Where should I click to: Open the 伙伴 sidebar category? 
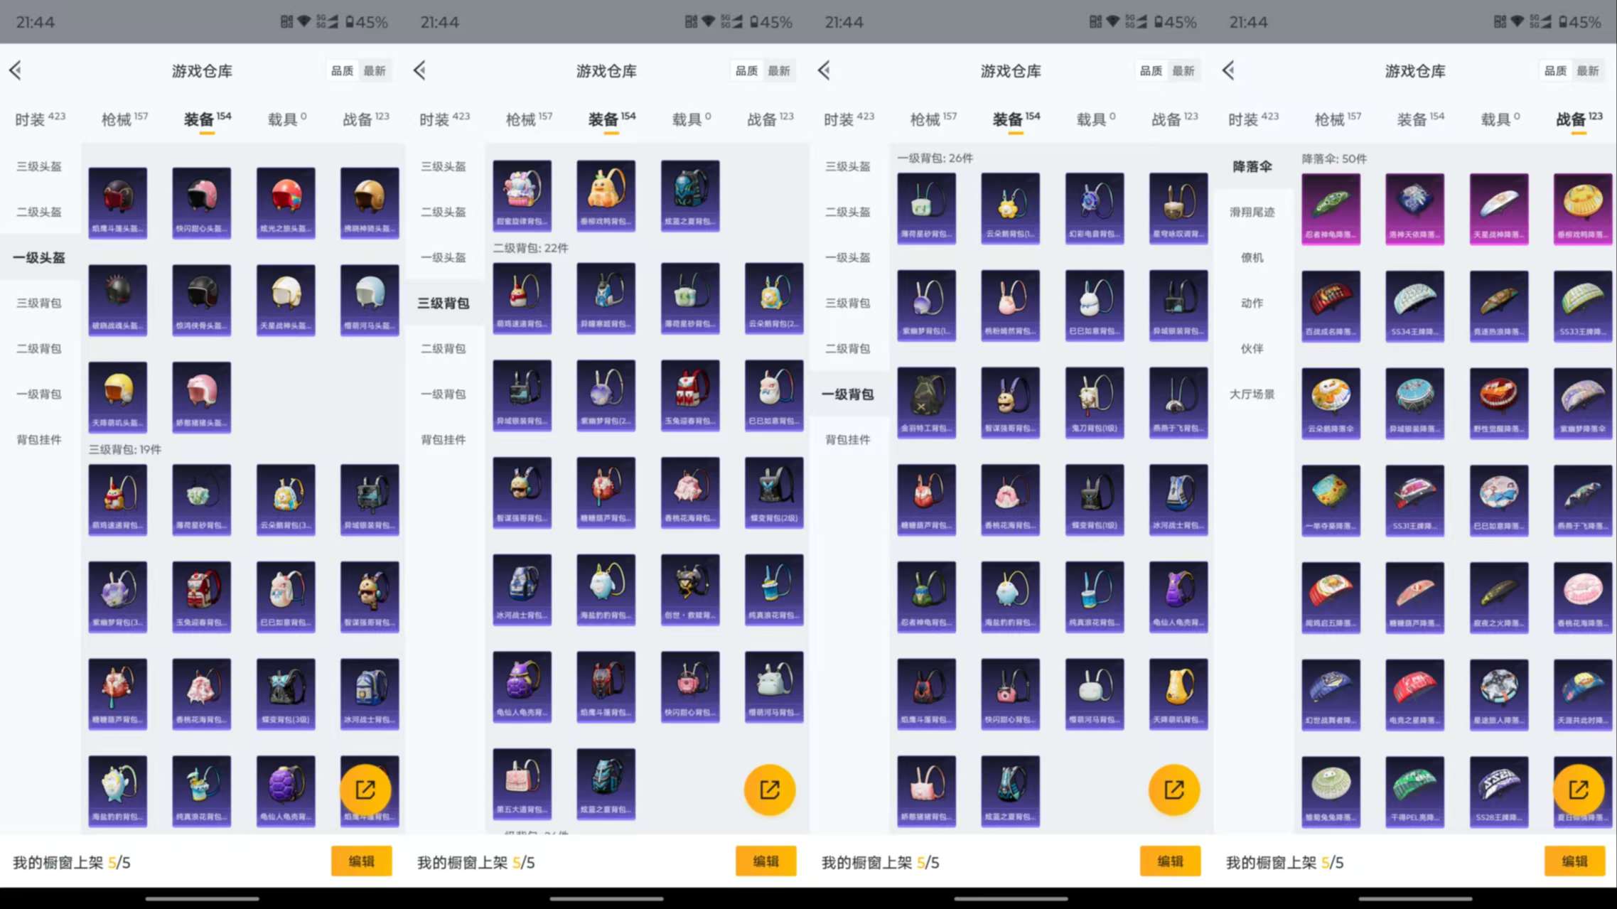1252,348
